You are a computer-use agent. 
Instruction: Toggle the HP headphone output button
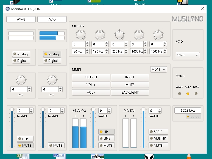[107, 132]
